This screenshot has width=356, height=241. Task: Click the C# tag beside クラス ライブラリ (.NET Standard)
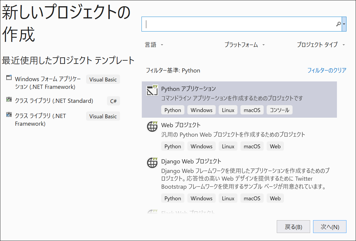pos(113,101)
